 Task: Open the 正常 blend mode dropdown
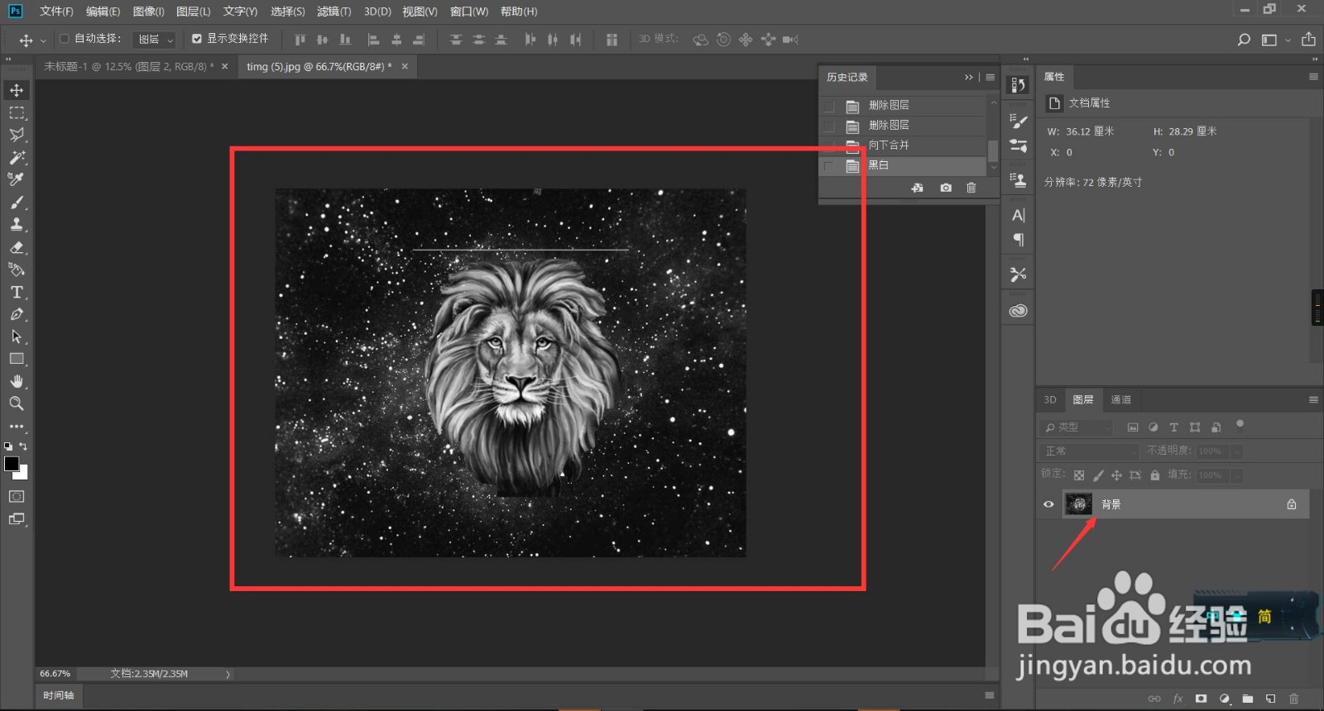[1089, 451]
